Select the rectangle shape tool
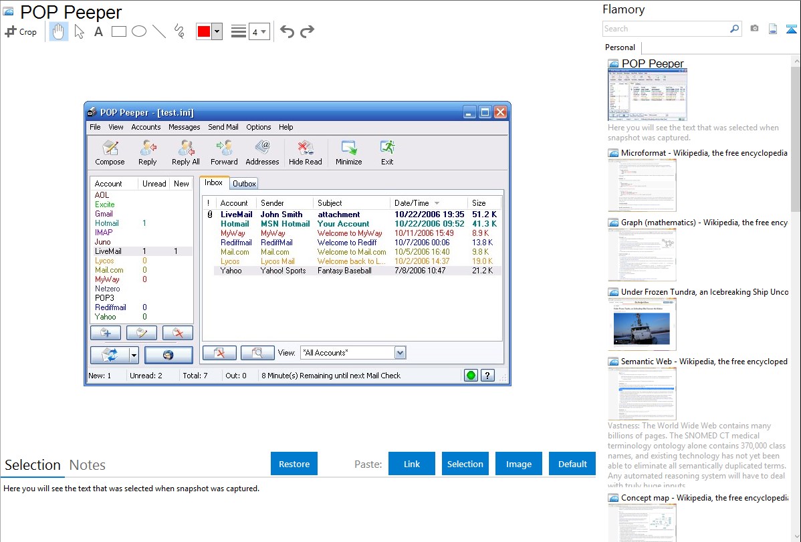 [x=119, y=31]
